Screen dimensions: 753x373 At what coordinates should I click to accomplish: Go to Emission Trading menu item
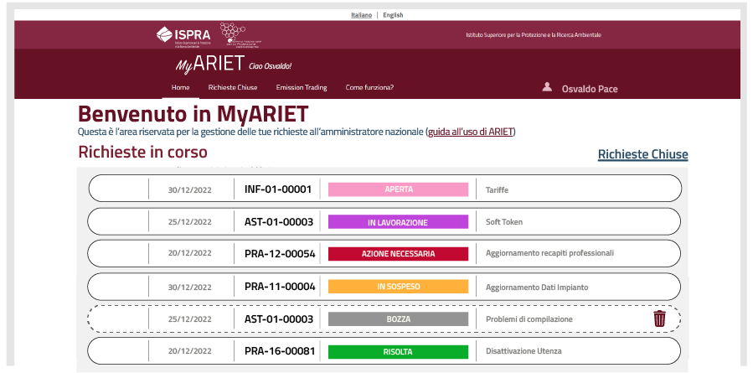tap(302, 87)
